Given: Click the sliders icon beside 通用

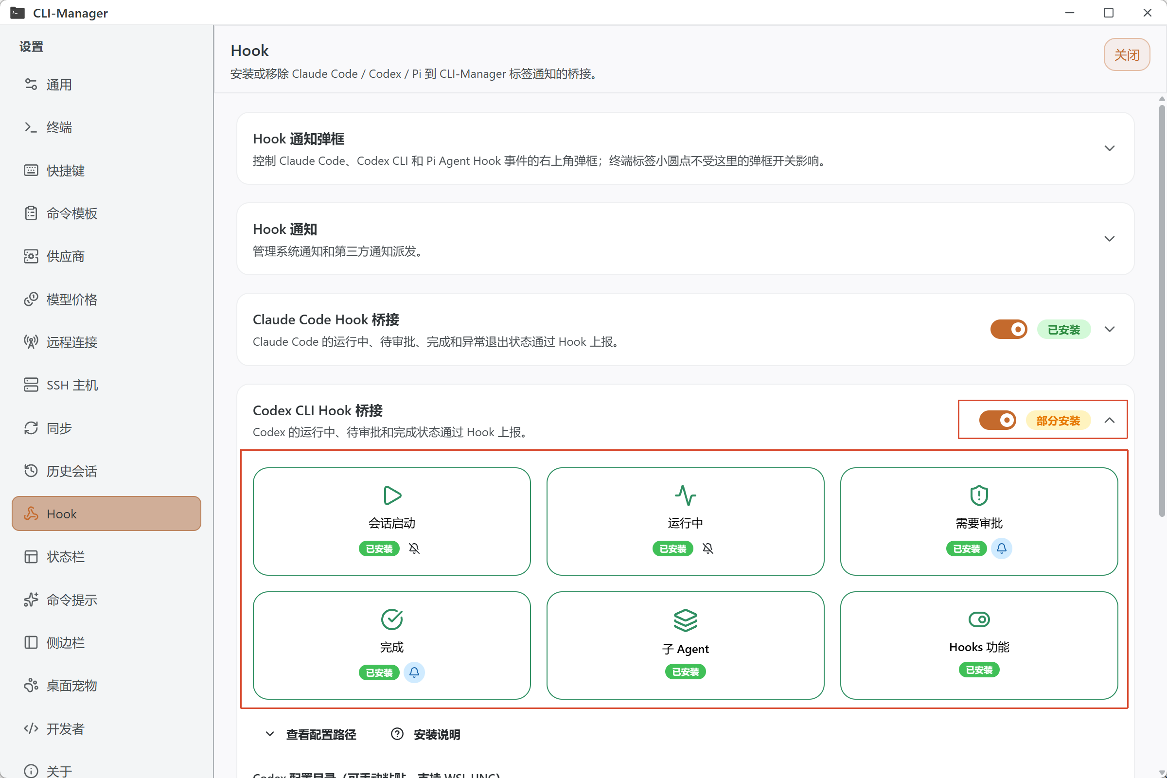Looking at the screenshot, I should 31,84.
